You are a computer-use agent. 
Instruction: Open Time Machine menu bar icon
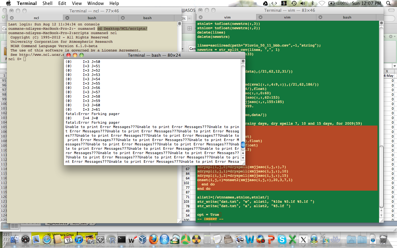[x=294, y=3]
